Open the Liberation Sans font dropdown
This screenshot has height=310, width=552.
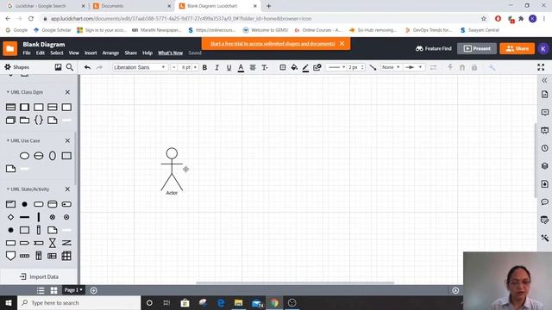tap(139, 67)
